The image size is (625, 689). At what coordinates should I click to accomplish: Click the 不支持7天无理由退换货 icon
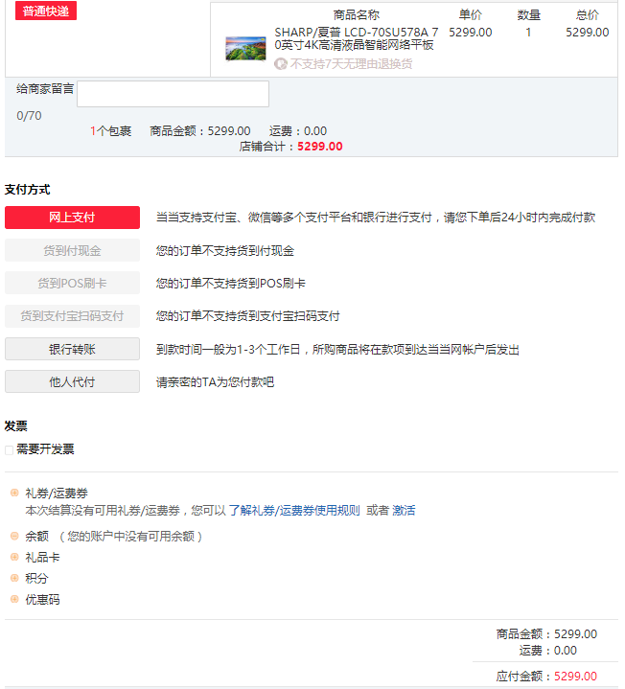pos(281,64)
